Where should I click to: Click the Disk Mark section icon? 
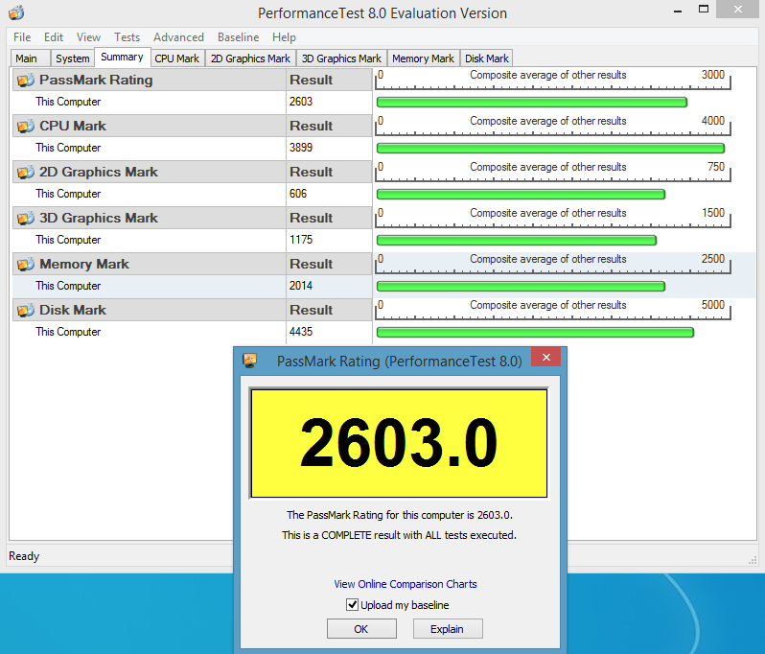click(x=26, y=310)
